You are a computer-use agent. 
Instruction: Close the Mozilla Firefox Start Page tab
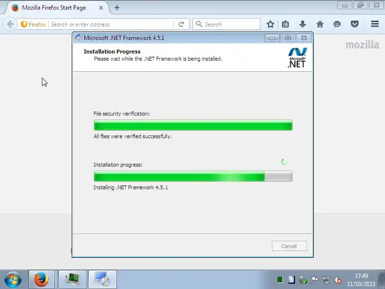pyautogui.click(x=101, y=8)
